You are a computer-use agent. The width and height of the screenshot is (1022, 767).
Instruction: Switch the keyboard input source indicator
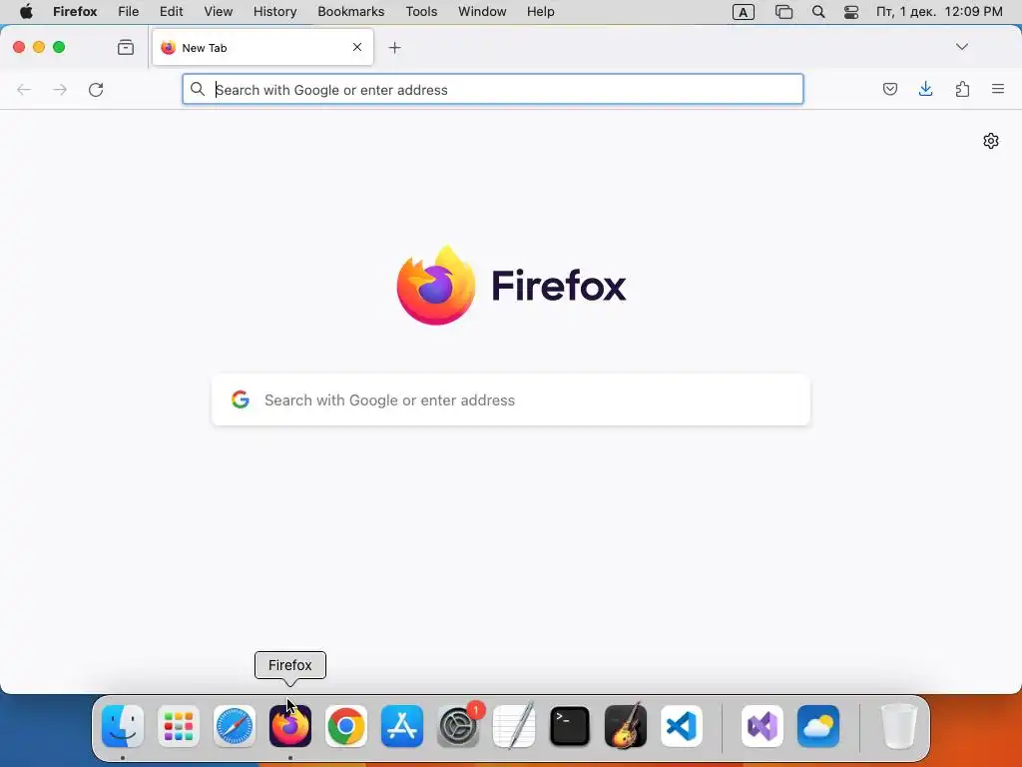point(743,12)
